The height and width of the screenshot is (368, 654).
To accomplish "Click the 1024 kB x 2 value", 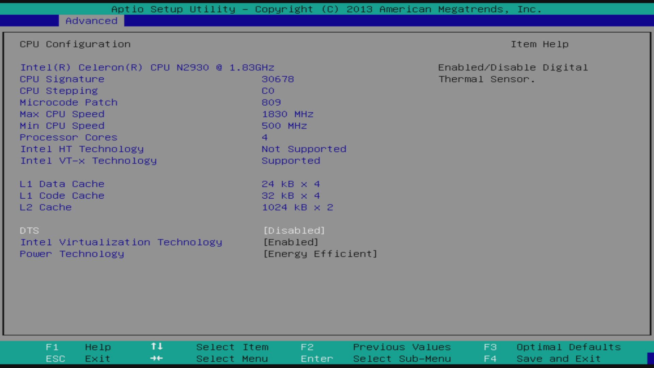I will [x=297, y=207].
